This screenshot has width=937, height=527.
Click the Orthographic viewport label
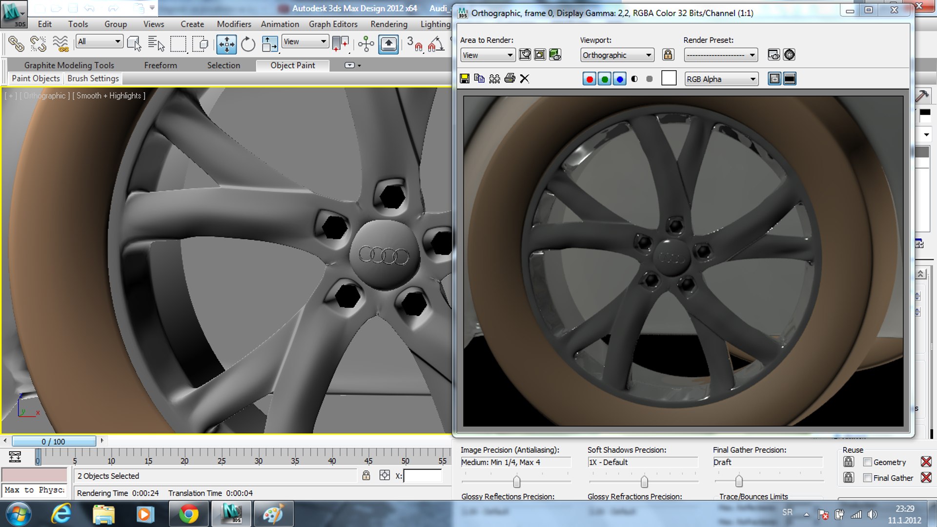(45, 96)
